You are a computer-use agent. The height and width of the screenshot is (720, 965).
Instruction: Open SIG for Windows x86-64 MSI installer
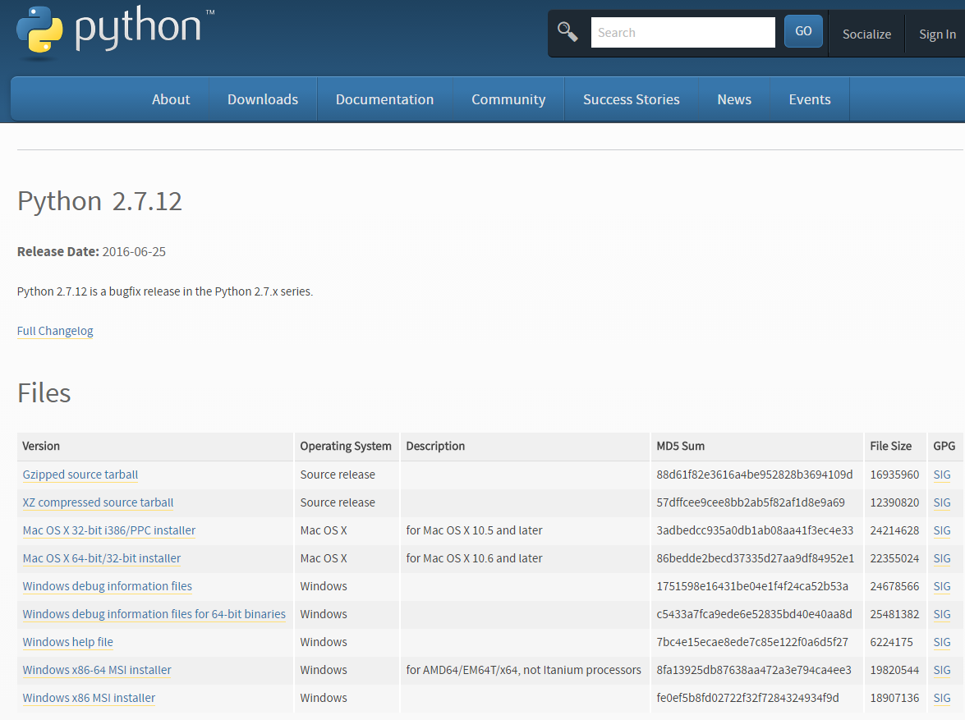[x=942, y=670]
